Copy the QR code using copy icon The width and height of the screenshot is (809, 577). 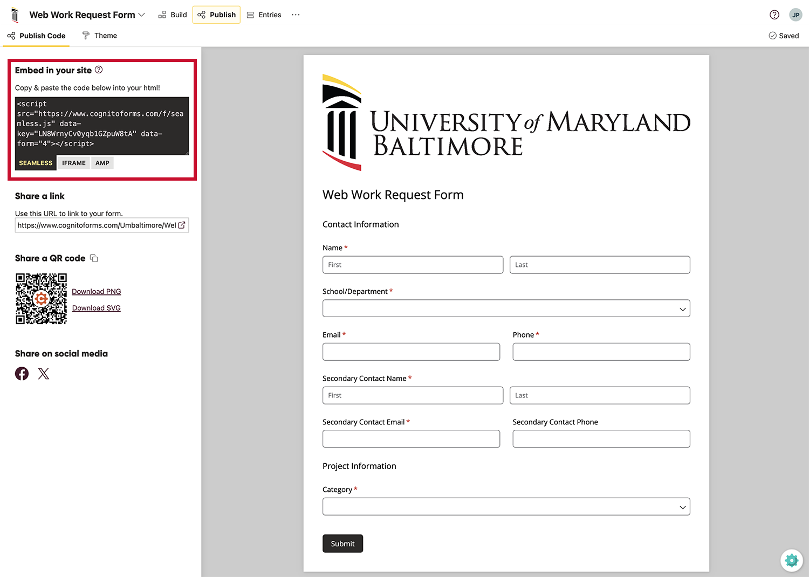point(94,258)
